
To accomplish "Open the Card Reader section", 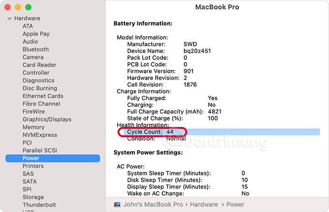I will [x=39, y=65].
